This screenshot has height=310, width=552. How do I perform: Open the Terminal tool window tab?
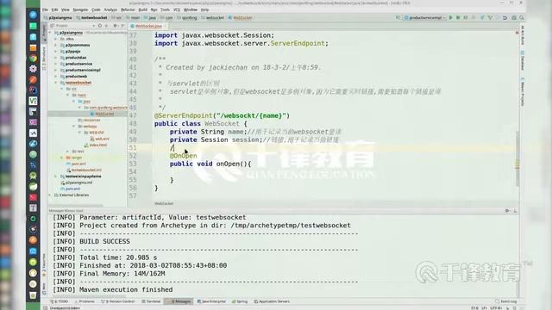point(152,301)
